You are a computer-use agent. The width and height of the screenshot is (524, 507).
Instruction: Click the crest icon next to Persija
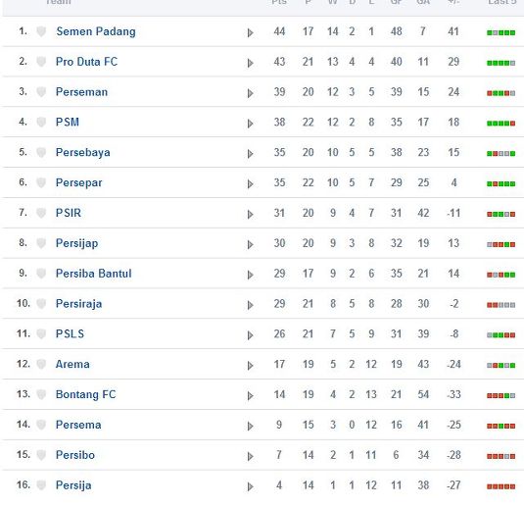tap(41, 485)
